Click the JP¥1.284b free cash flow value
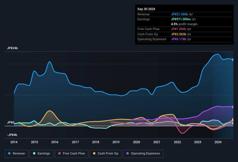This screenshot has height=162, width=238. tap(179, 29)
